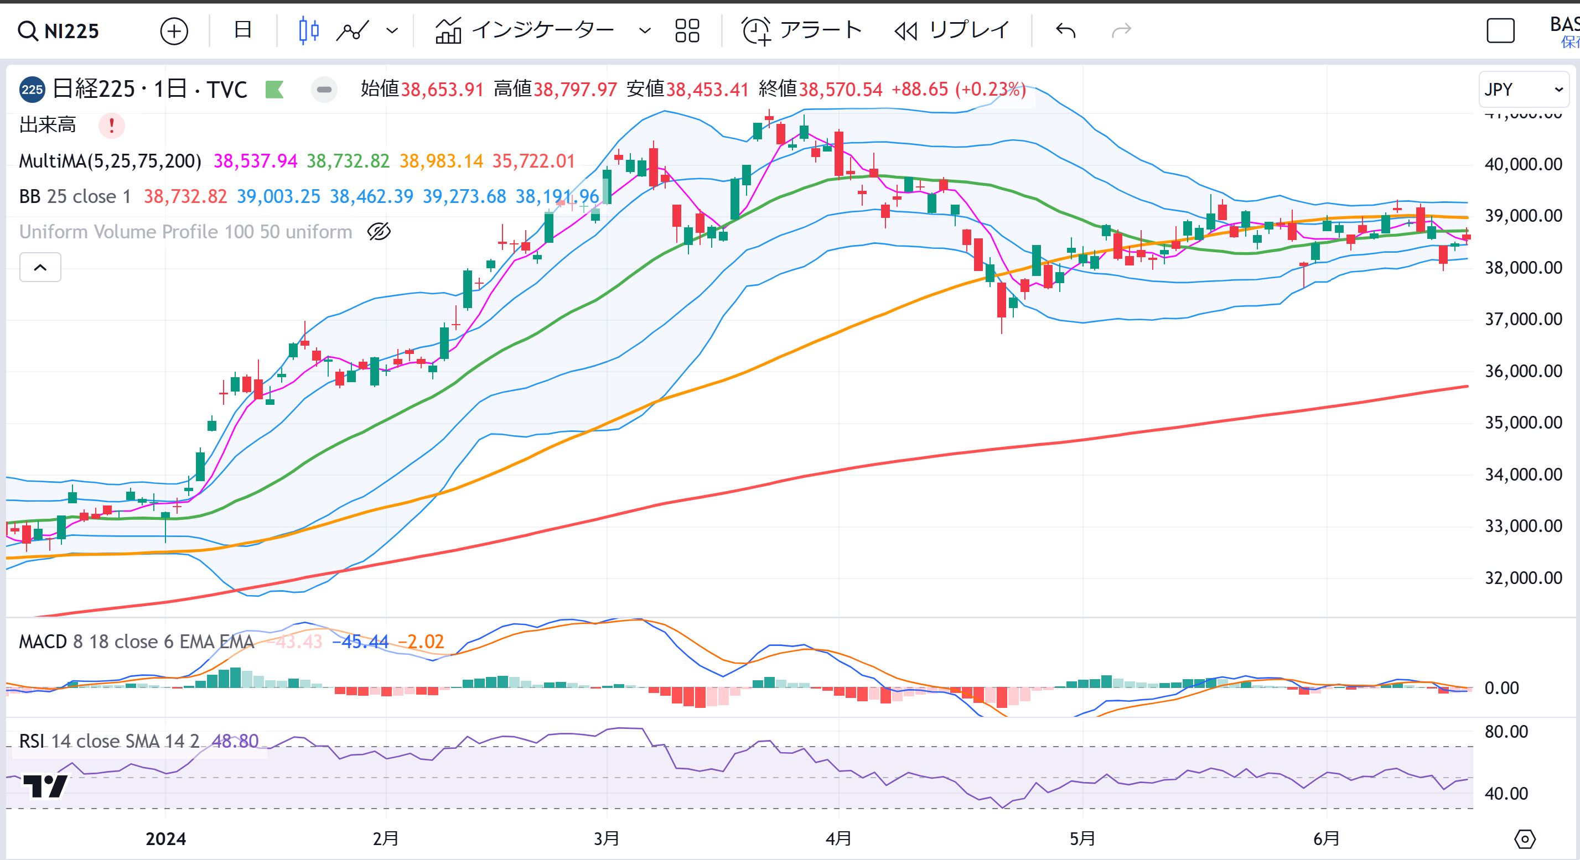The width and height of the screenshot is (1580, 860).
Task: Click RSI value 48.80
Action: coord(235,741)
